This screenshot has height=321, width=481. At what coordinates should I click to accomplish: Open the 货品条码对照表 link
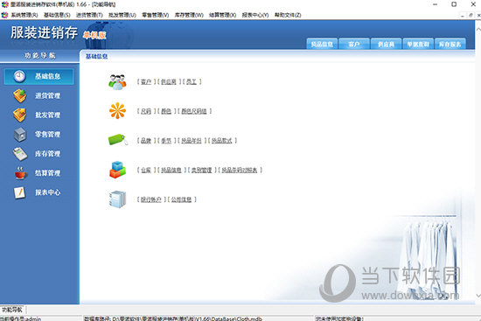tap(240, 170)
